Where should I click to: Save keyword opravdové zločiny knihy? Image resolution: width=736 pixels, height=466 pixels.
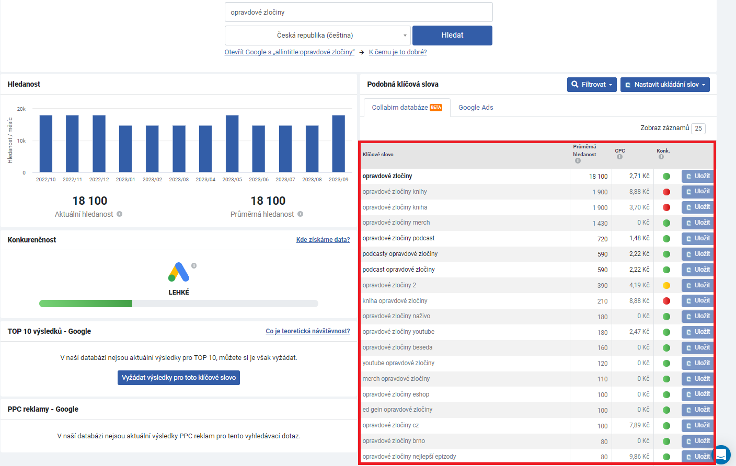697,192
